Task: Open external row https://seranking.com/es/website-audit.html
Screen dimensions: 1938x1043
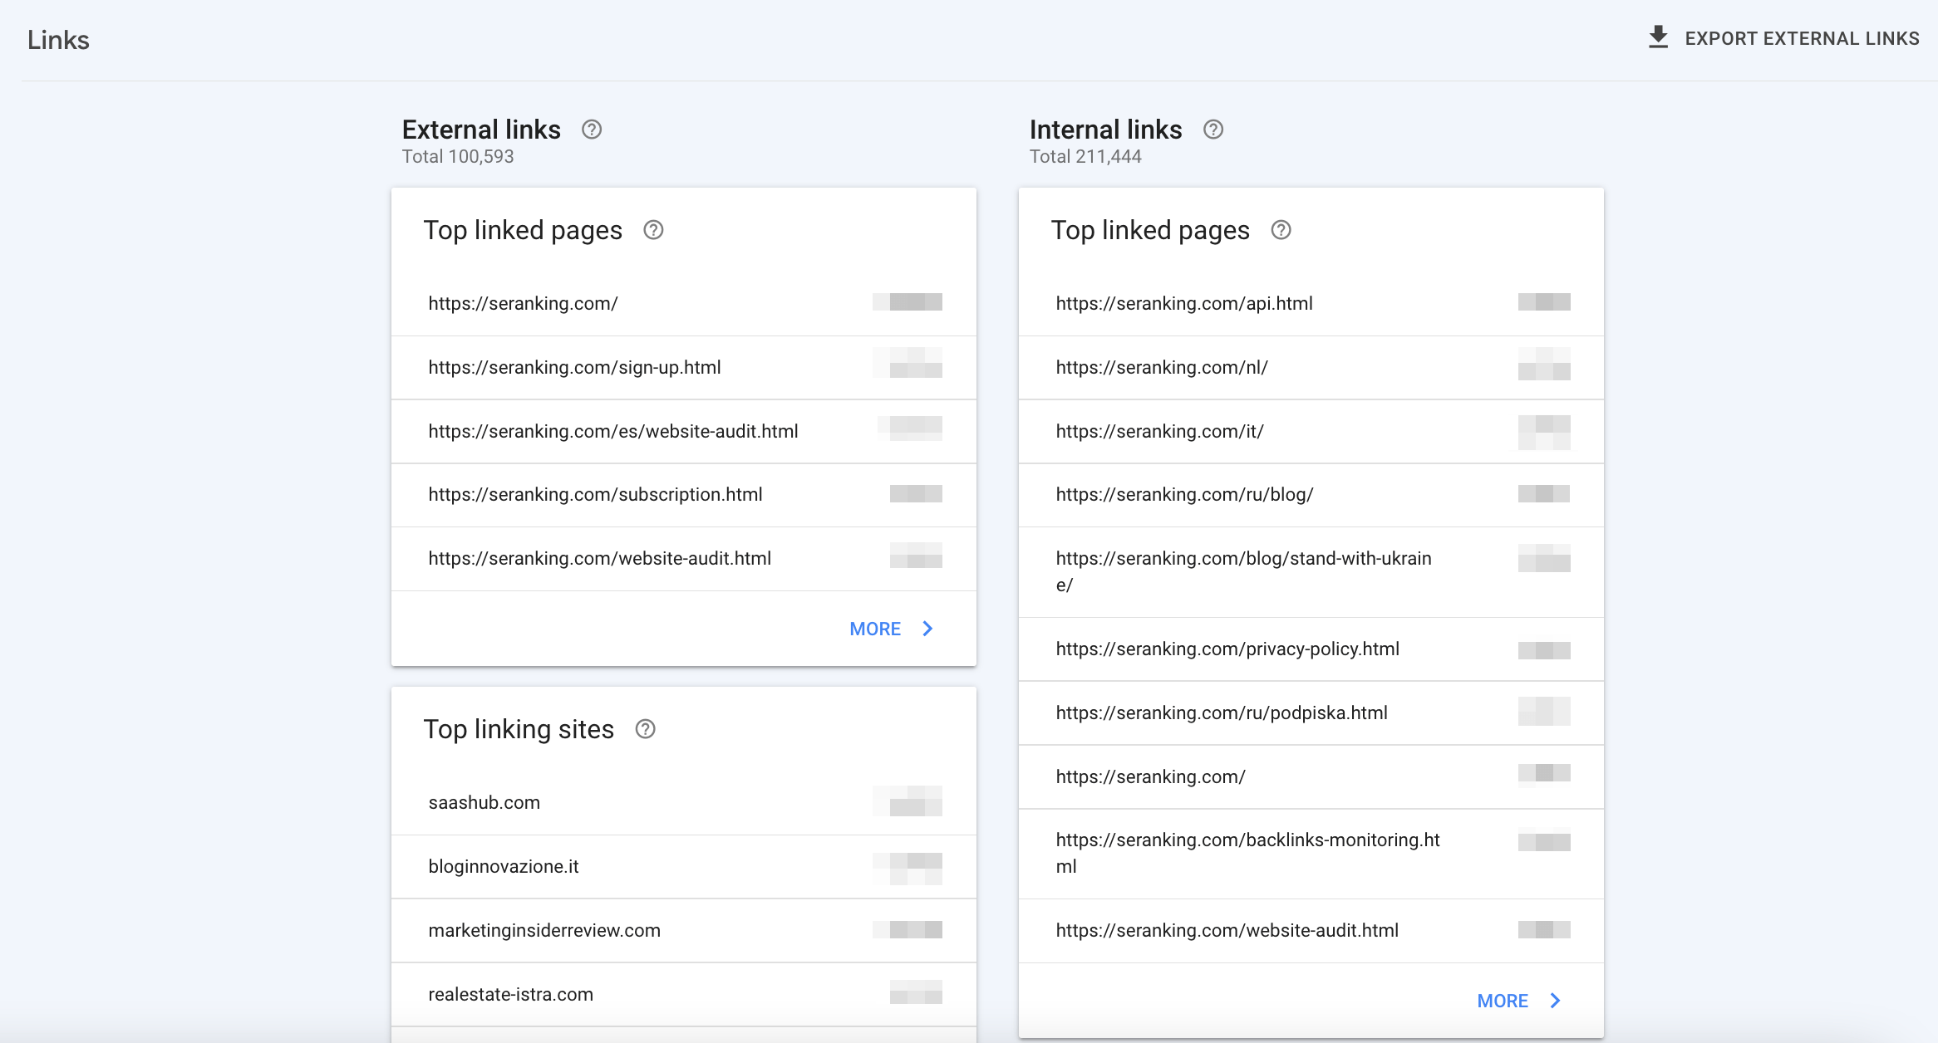Action: [x=684, y=432]
